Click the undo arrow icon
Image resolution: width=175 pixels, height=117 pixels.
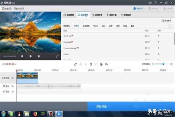106,64
